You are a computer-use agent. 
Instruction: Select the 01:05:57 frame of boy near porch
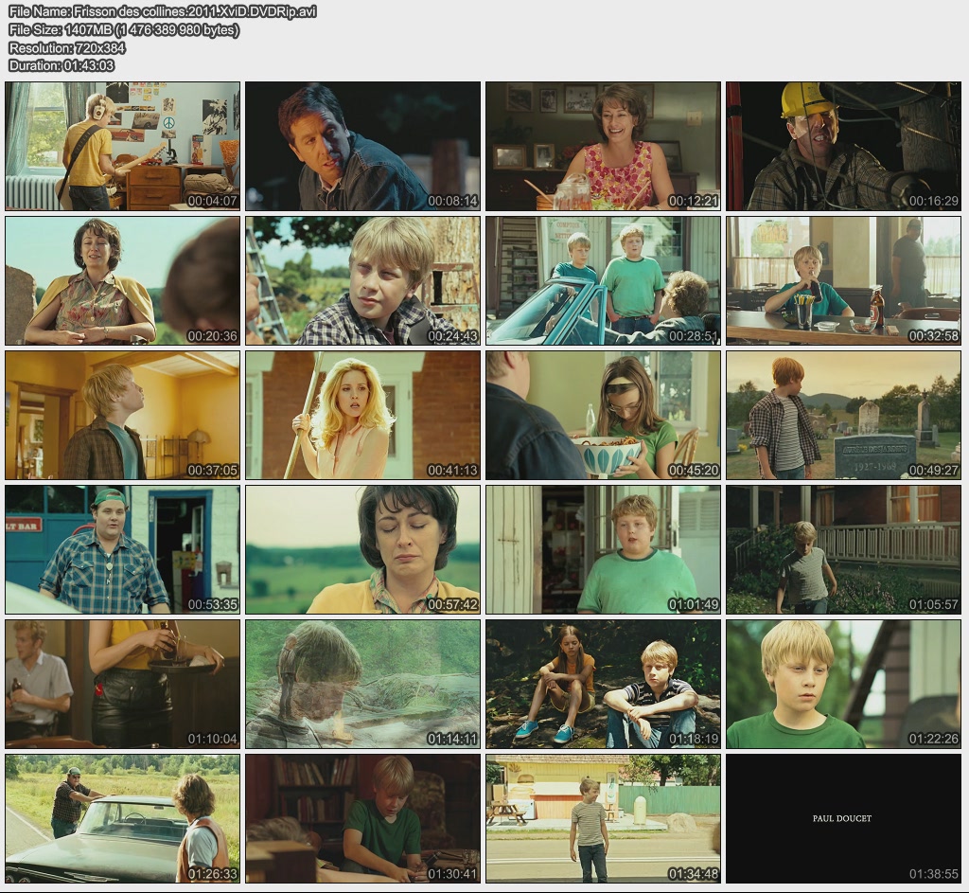click(843, 550)
